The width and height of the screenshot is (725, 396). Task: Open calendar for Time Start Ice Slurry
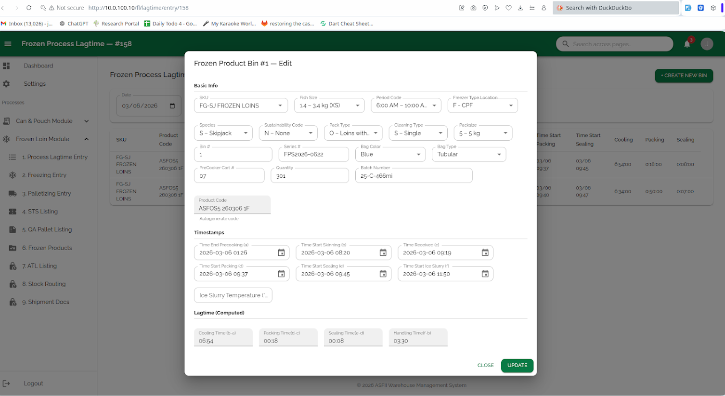pyautogui.click(x=485, y=274)
